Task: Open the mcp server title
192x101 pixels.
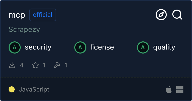Action: pos(17,15)
